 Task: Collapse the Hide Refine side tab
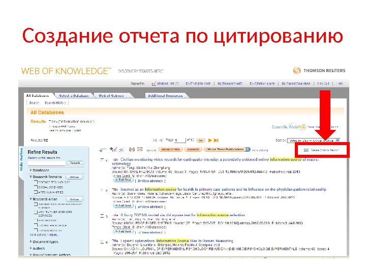coord(21,159)
